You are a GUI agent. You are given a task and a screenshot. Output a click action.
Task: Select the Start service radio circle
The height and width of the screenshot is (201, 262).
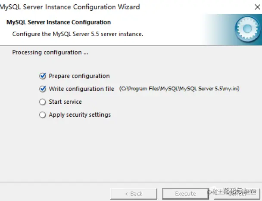42,102
